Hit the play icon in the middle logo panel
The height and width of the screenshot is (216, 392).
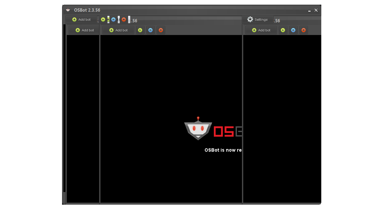tap(140, 30)
